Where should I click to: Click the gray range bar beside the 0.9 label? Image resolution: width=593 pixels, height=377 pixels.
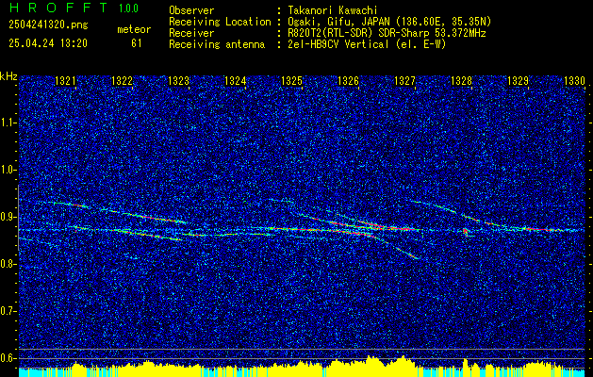(x=18, y=218)
